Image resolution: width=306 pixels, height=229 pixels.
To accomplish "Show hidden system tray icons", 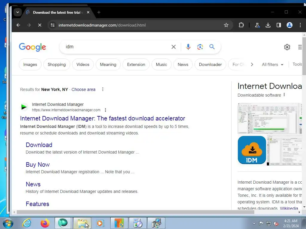I will tap(254, 223).
